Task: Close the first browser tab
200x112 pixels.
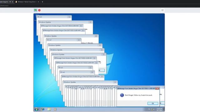Action: (12, 2)
